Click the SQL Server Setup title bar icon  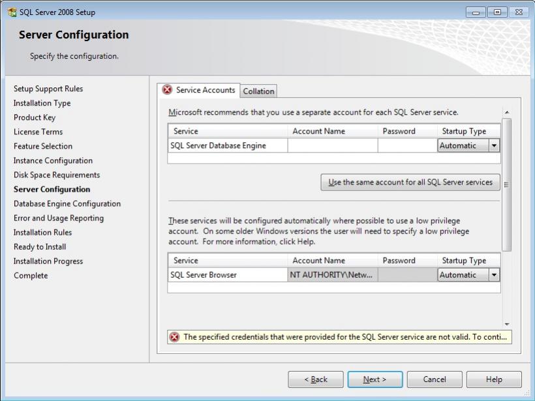coord(12,12)
